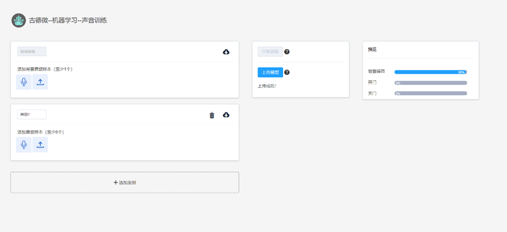
Task: Upload audio sample file for 类别1
Action: click(40, 145)
